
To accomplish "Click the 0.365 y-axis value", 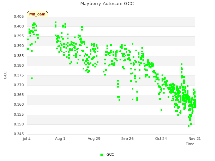I will pos(19,95).
